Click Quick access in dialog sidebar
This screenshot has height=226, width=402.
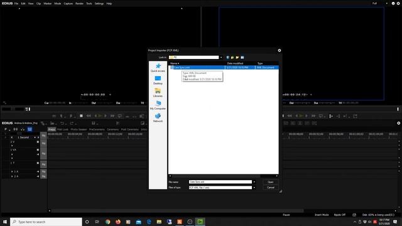tap(158, 68)
